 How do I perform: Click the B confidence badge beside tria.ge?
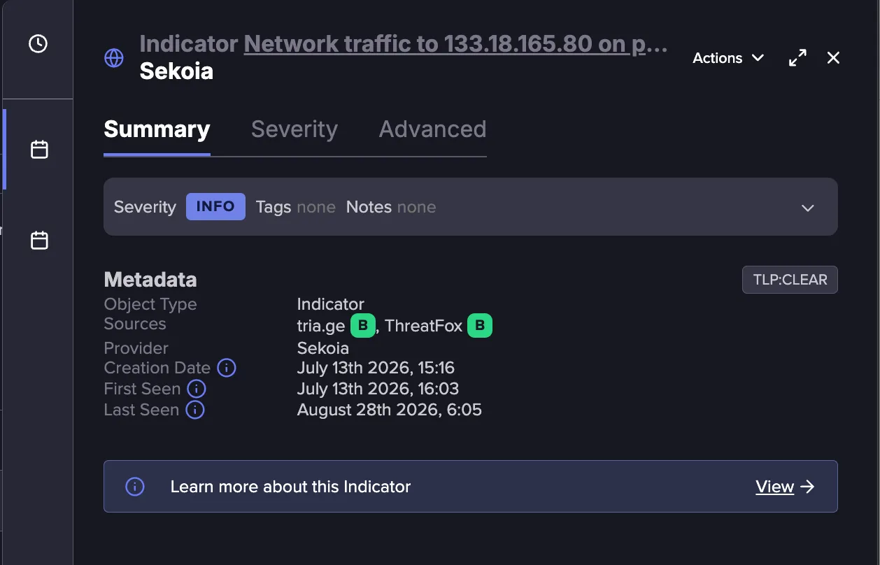[362, 326]
